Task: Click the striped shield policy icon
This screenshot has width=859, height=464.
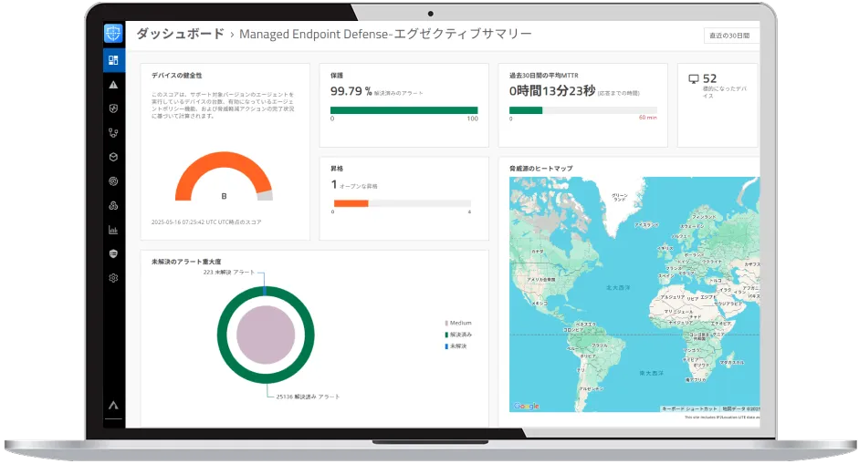Action: [113, 254]
